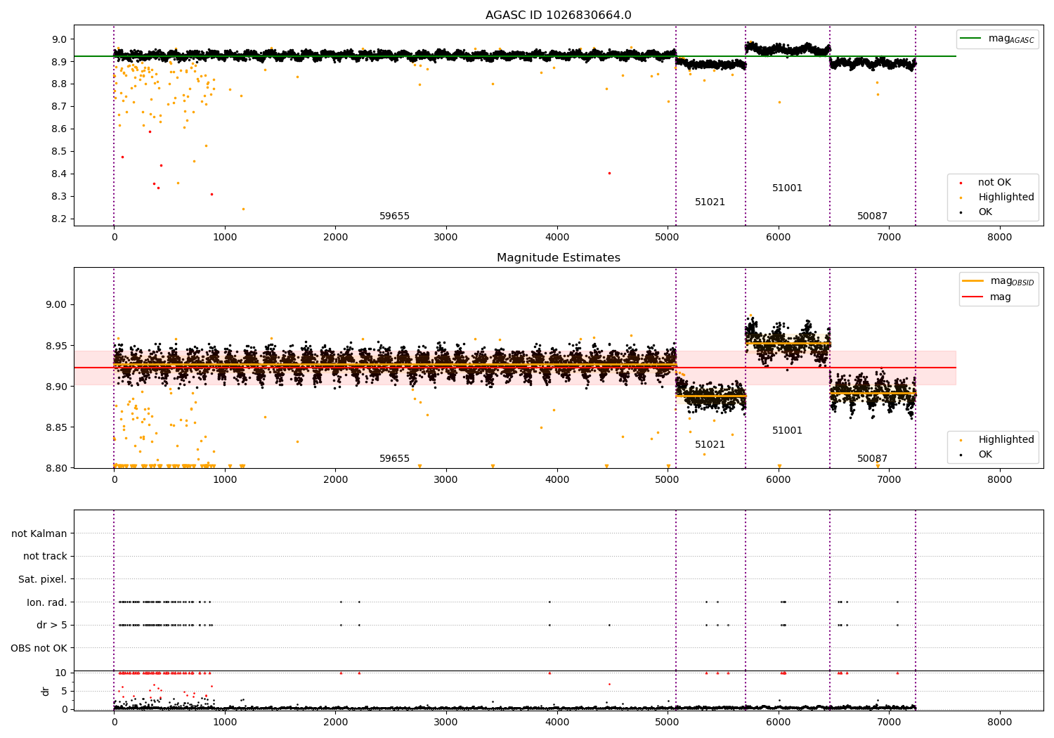Click y-axis tick 8.2 in top plot

[x=60, y=219]
